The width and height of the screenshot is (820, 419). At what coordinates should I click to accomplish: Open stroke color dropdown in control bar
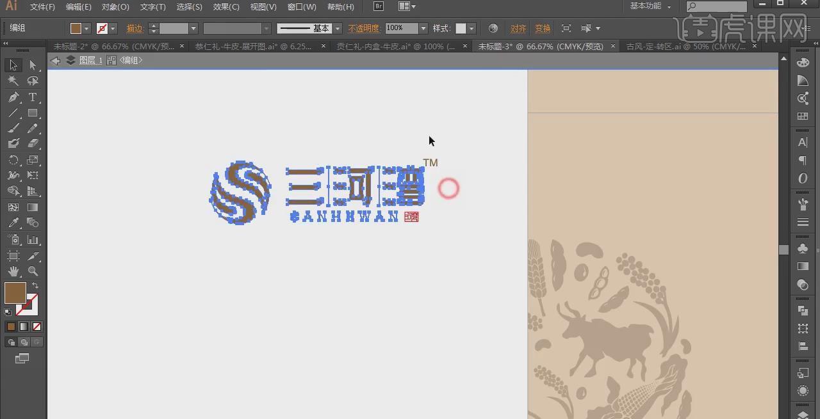pyautogui.click(x=113, y=29)
